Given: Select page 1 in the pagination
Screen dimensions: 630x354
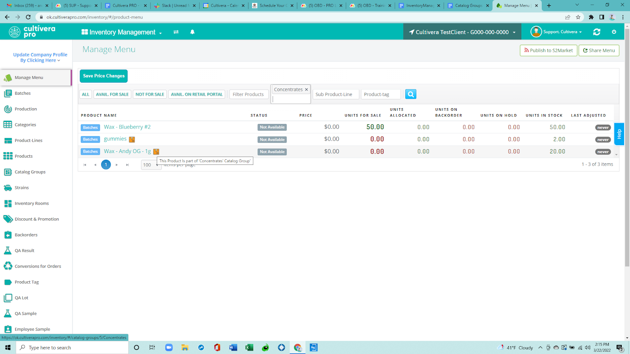Looking at the screenshot, I should tap(106, 164).
